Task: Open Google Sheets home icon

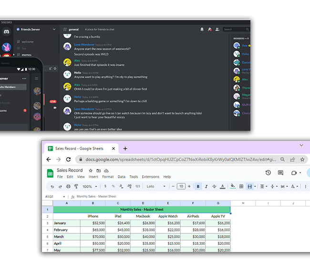Action: (50, 173)
